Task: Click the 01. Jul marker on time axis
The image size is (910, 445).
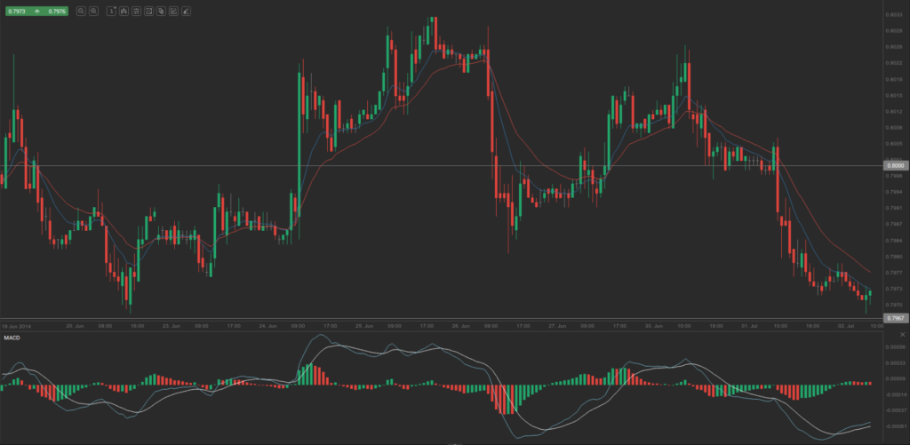Action: click(x=748, y=326)
